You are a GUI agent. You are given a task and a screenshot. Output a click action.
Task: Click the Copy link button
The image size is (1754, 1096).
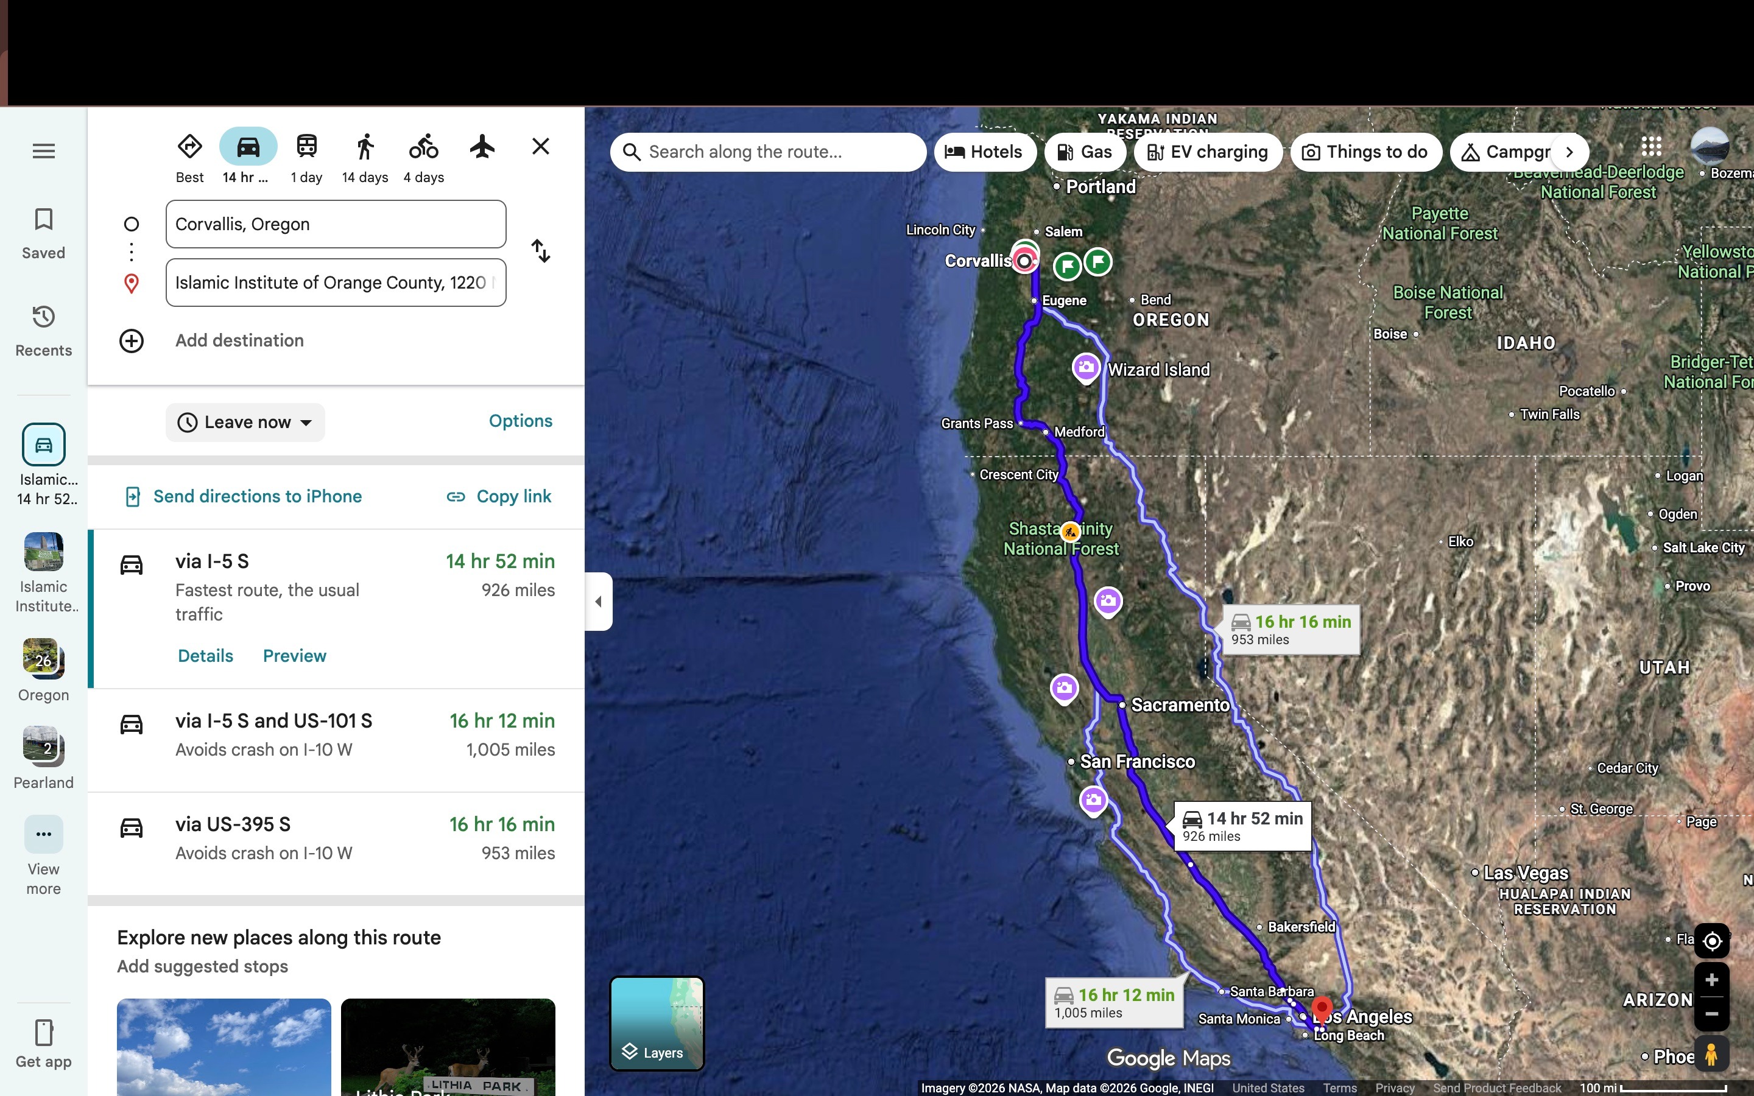pyautogui.click(x=499, y=496)
